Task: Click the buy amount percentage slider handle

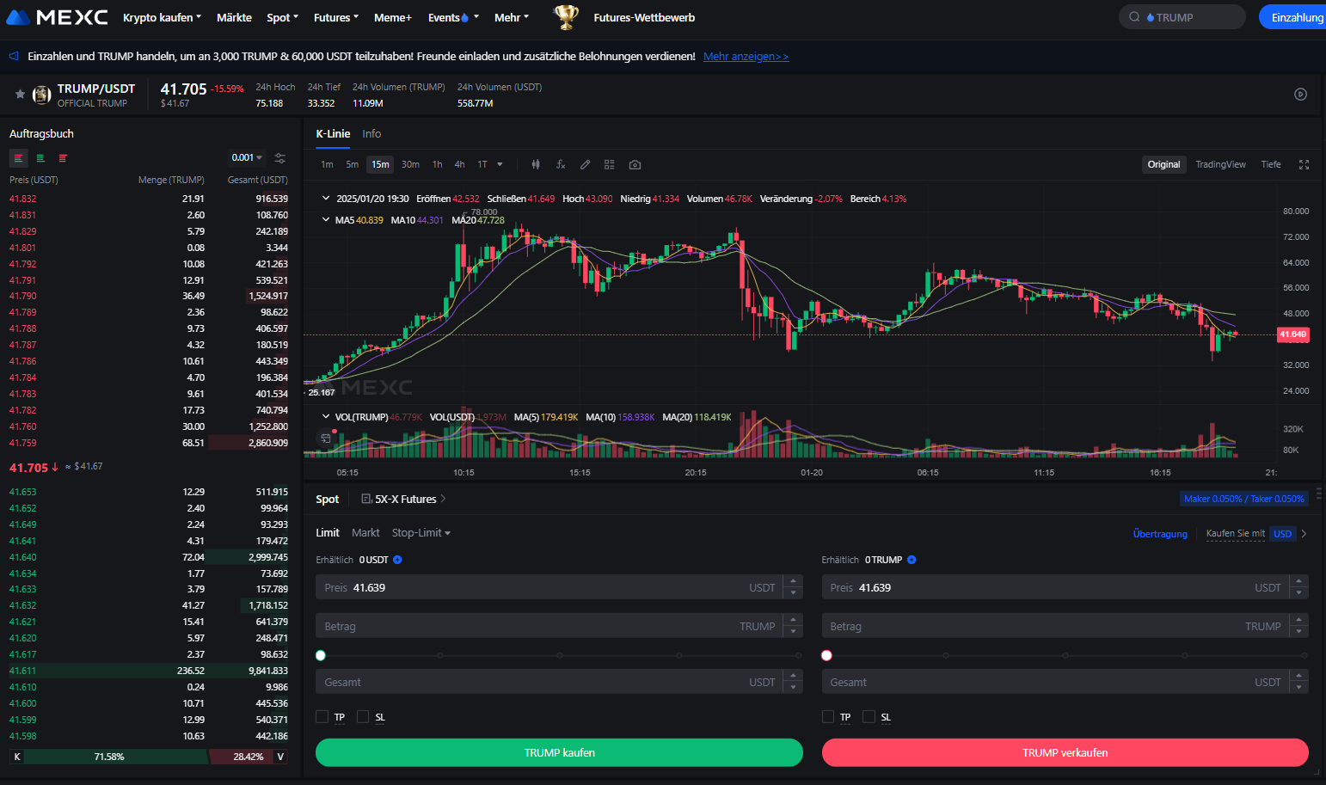Action: 321,655
